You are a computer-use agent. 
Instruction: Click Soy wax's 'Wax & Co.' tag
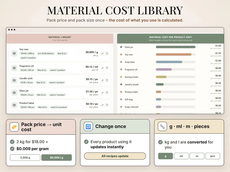point(62,54)
